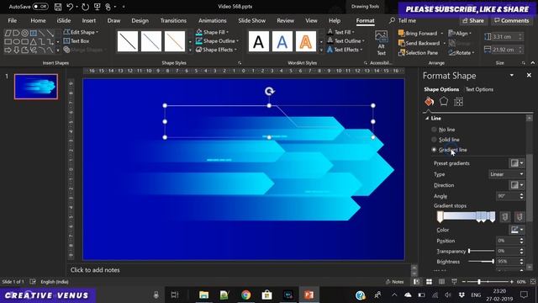The height and width of the screenshot is (303, 538).
Task: Apply the black line shape style
Action: (128, 41)
